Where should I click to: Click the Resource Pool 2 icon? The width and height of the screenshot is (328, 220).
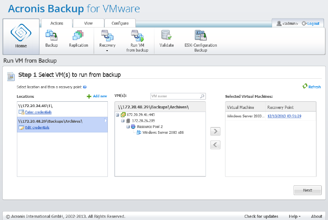133,127
